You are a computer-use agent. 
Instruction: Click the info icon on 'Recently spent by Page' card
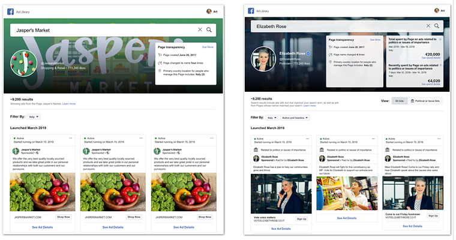440,65
